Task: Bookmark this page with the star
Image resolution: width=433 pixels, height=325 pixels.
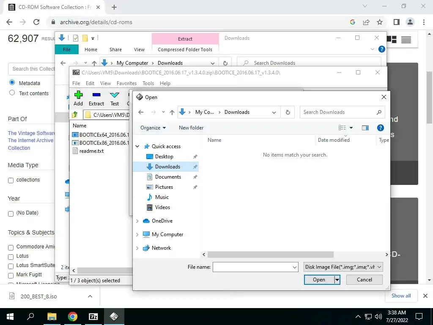Action: (x=380, y=22)
